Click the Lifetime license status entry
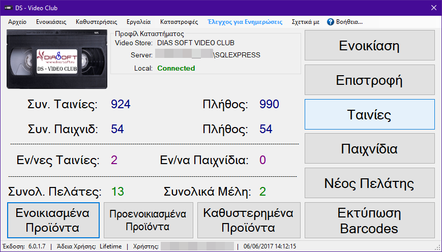Screen dimensions: 442x252 (x=110, y=246)
